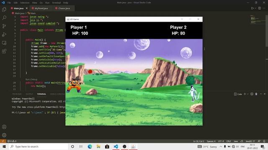Open the Explorer view in activity bar

(x=4, y=9)
